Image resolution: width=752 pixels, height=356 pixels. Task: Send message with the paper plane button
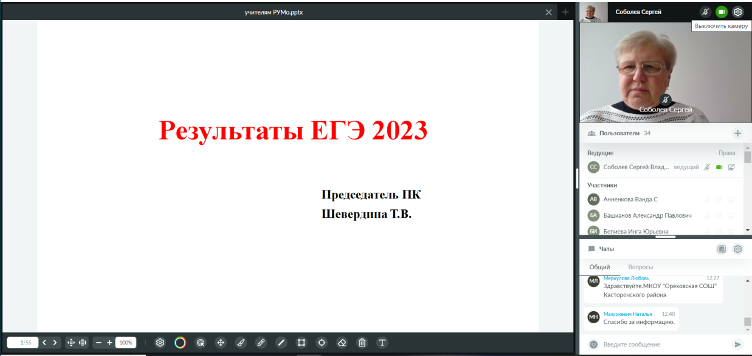tap(738, 344)
